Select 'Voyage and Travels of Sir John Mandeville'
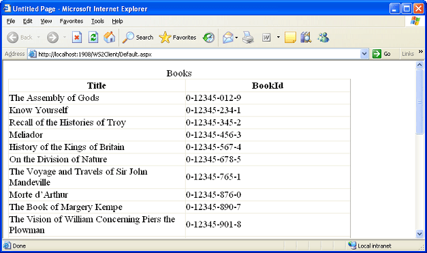Viewport: 427px width, 253px height. (x=97, y=177)
